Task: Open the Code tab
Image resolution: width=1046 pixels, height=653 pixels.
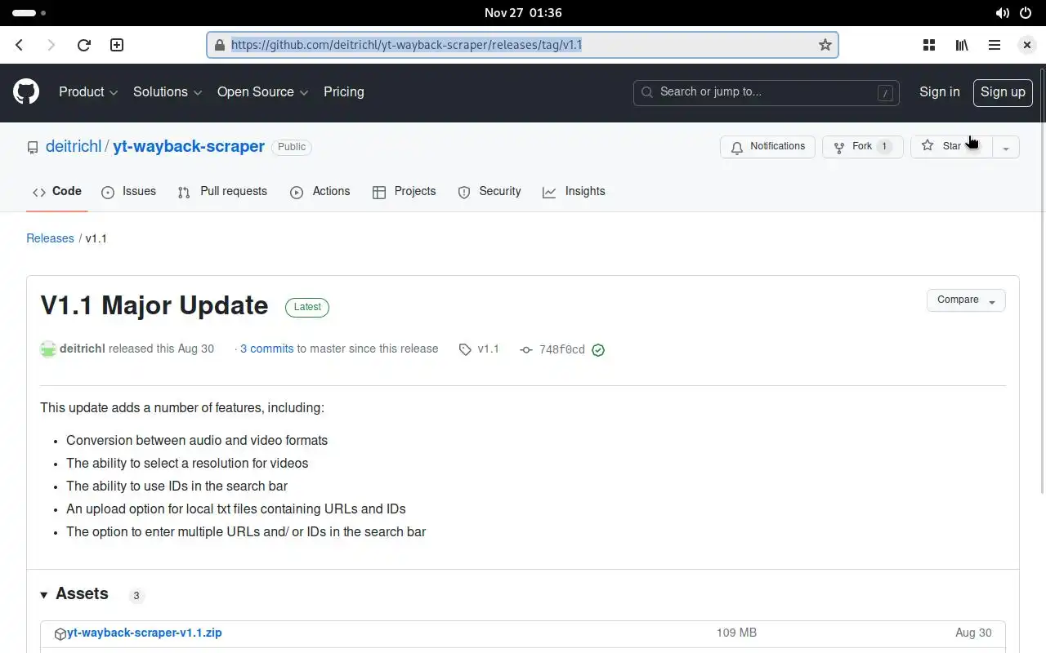Action: click(x=56, y=192)
